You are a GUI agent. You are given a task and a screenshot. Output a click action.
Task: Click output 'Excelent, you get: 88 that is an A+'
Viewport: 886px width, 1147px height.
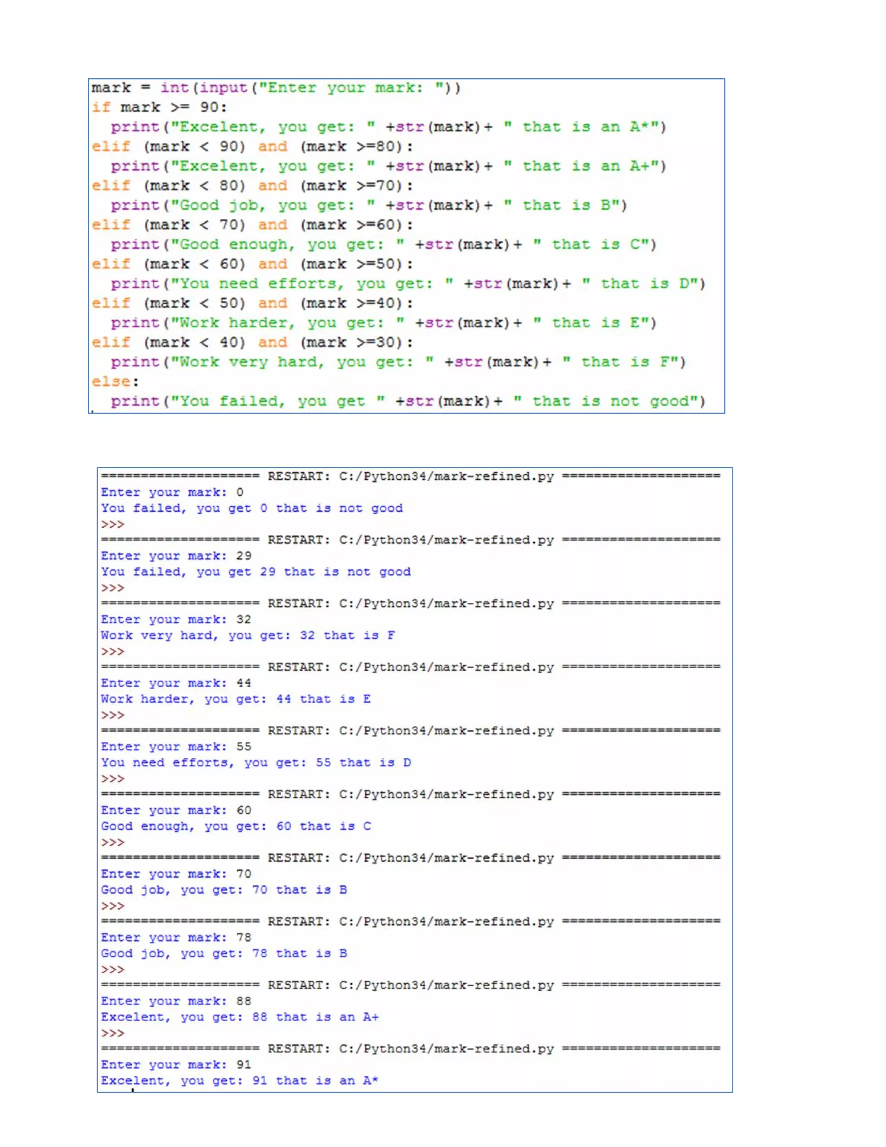pyautogui.click(x=240, y=1017)
